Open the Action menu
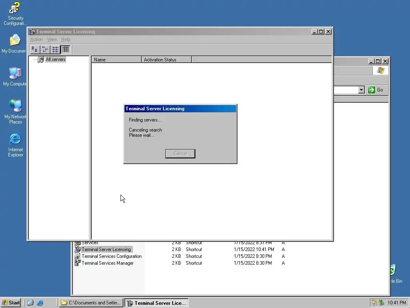 click(36, 39)
